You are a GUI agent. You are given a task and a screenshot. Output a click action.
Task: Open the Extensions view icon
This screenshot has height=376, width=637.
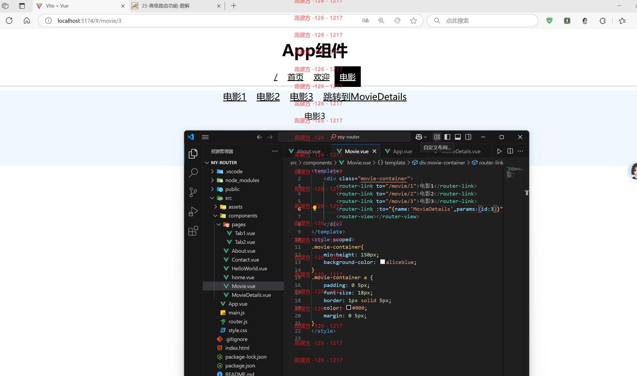(193, 231)
